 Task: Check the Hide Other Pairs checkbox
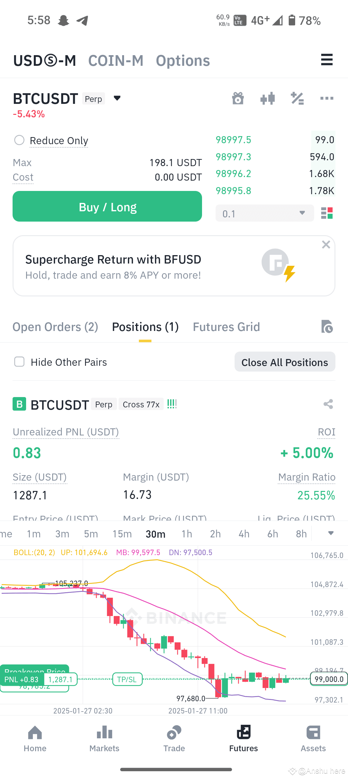click(19, 362)
